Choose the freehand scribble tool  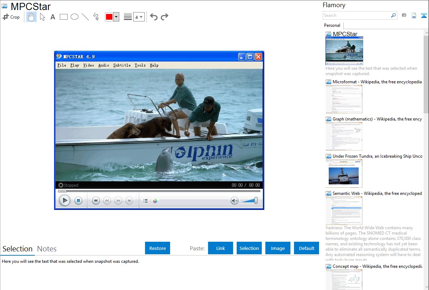pos(96,17)
